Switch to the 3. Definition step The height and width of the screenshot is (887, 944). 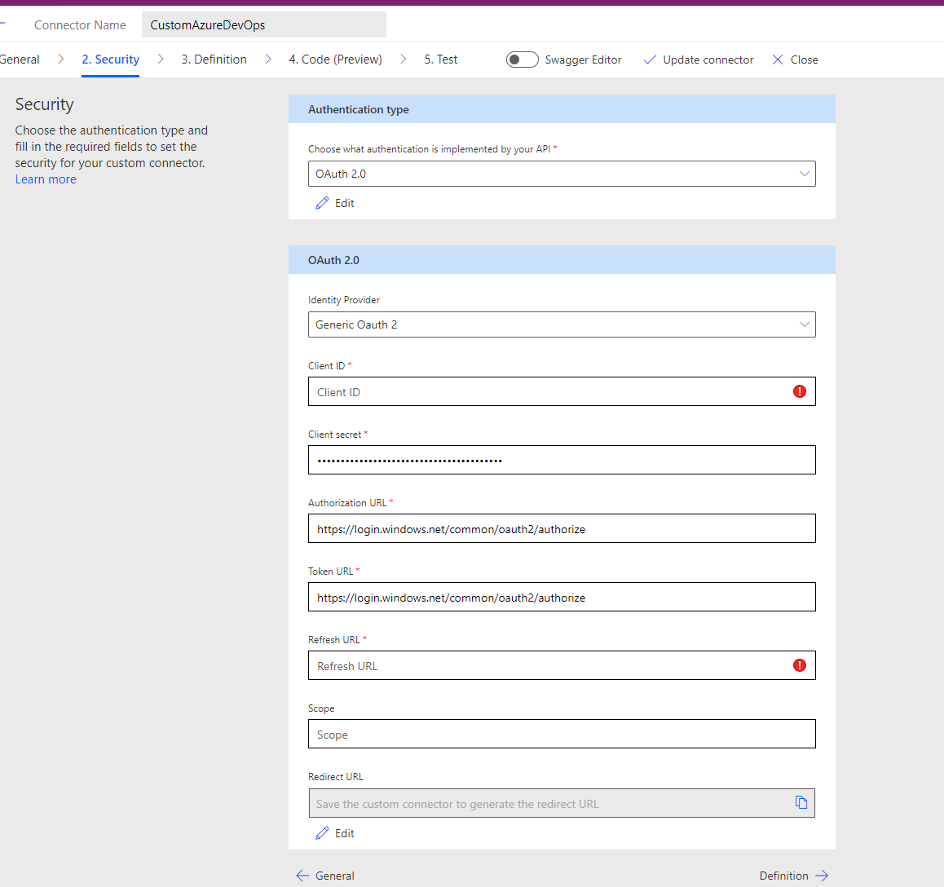point(214,59)
